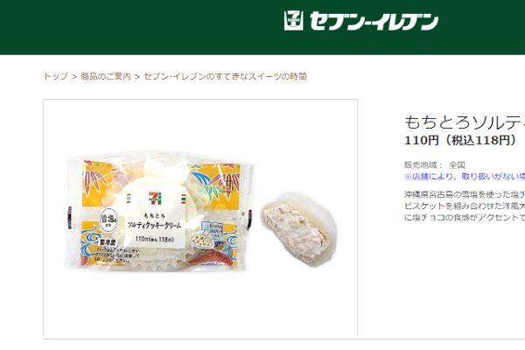Click the separator arrow after 商品のご案内

coord(137,77)
